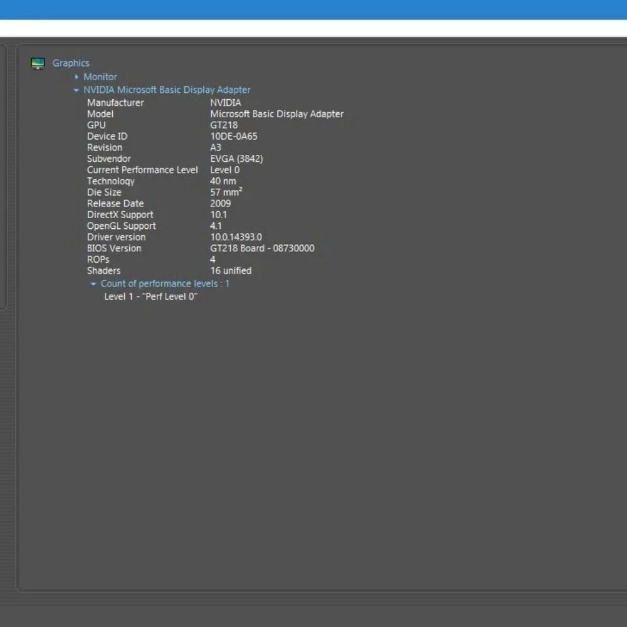Click the Die Size label
This screenshot has width=627, height=627.
(104, 192)
